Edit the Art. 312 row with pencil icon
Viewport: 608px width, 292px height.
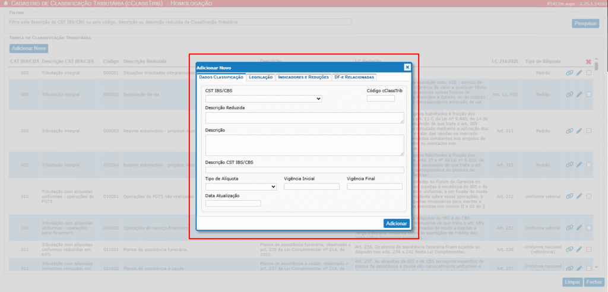coord(579,166)
